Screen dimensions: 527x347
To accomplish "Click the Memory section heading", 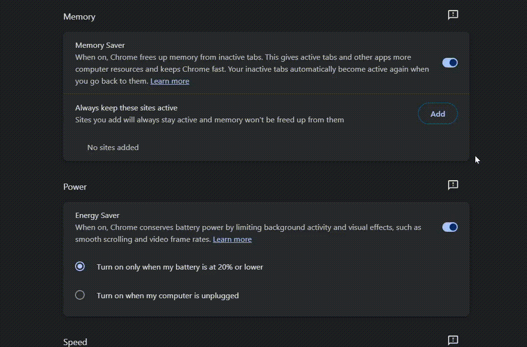I will (x=79, y=17).
